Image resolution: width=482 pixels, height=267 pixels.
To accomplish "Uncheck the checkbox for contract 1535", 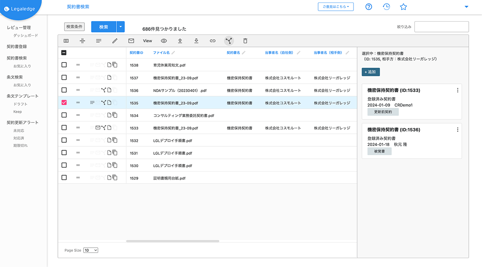I will click(64, 103).
